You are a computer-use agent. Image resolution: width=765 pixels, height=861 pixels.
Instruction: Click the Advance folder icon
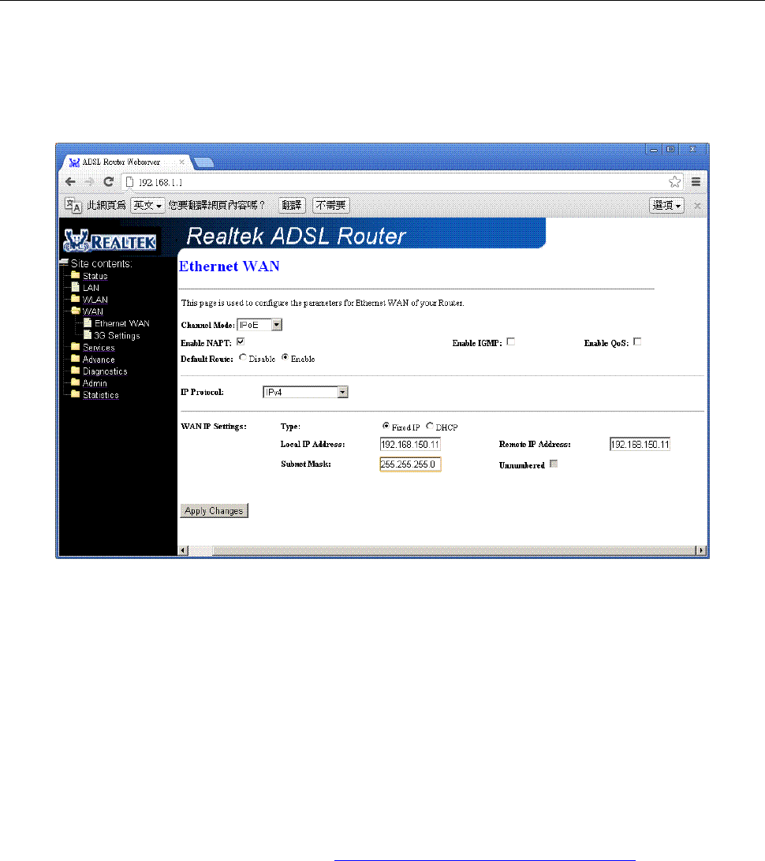pos(76,359)
